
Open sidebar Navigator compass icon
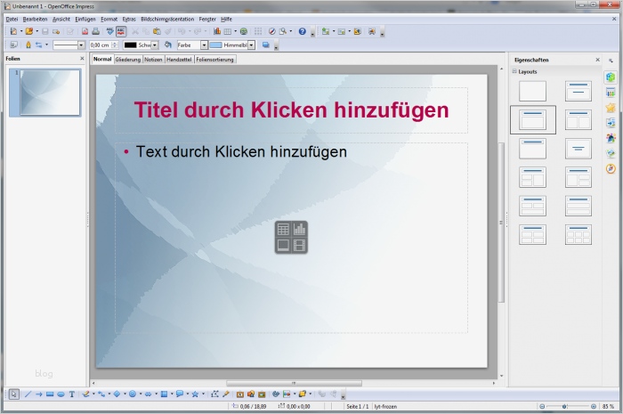point(611,169)
